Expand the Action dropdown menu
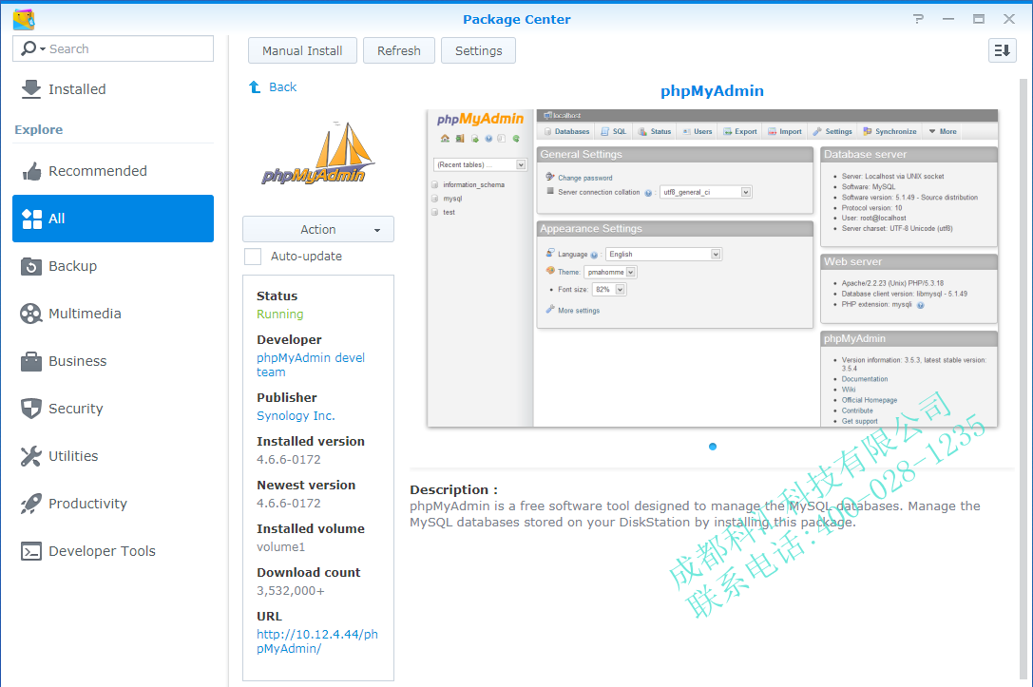The width and height of the screenshot is (1033, 687). coord(318,229)
